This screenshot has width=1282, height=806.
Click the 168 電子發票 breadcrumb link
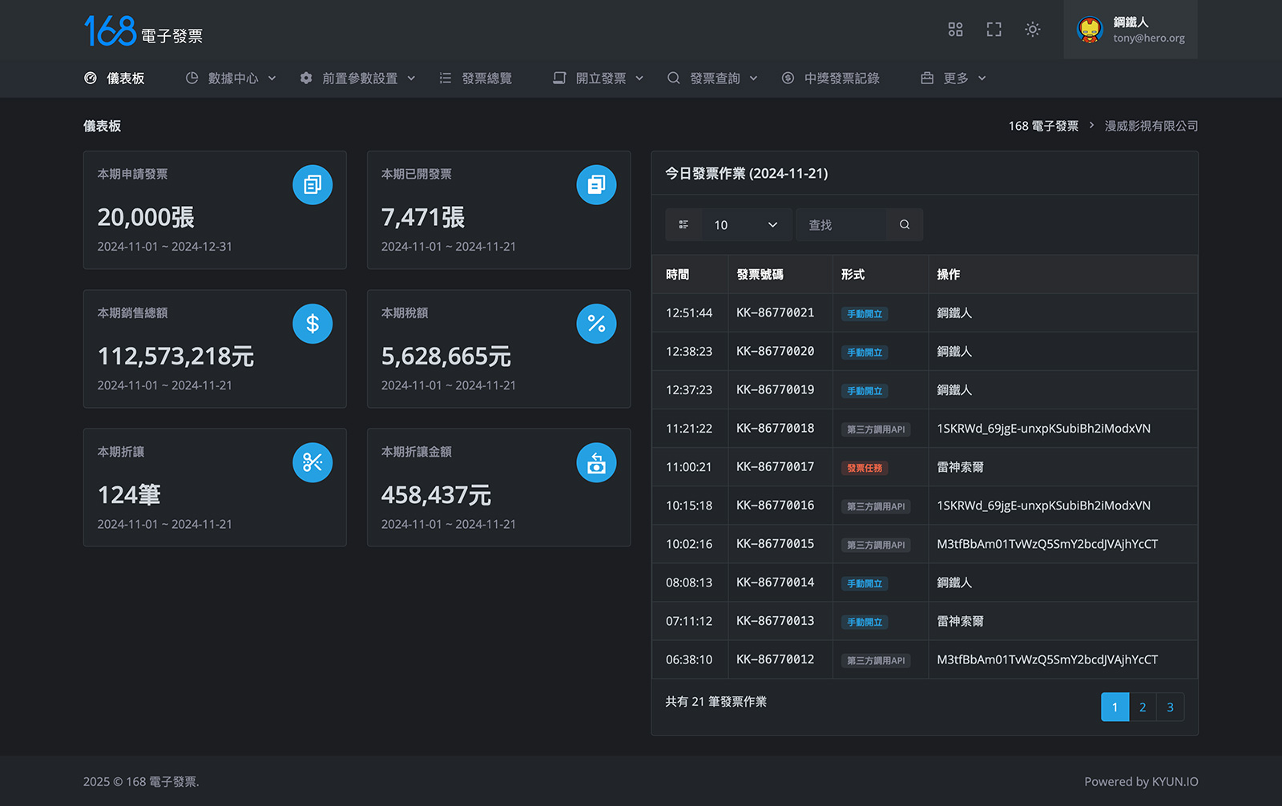coord(1043,126)
